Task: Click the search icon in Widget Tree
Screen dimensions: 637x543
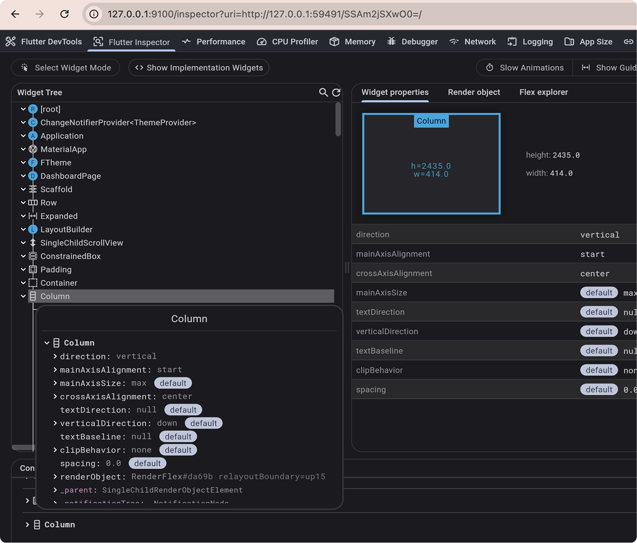Action: tap(323, 93)
